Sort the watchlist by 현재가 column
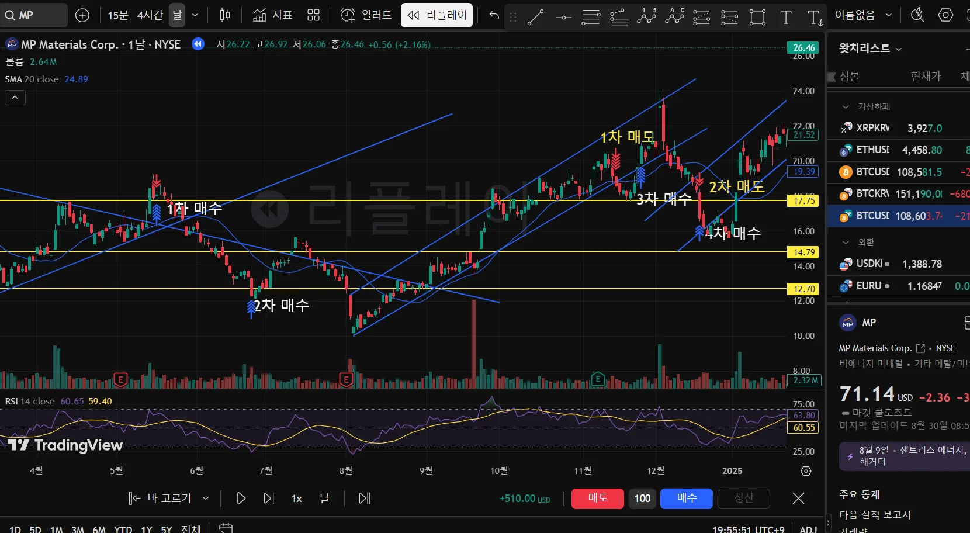The height and width of the screenshot is (533, 970). [x=926, y=77]
